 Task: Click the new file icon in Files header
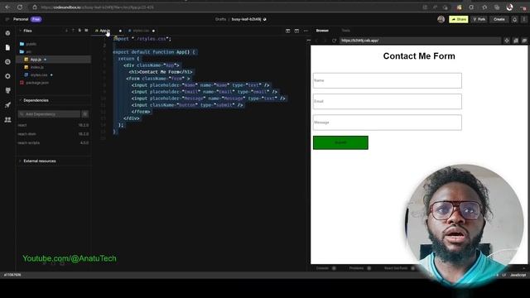pyautogui.click(x=79, y=31)
